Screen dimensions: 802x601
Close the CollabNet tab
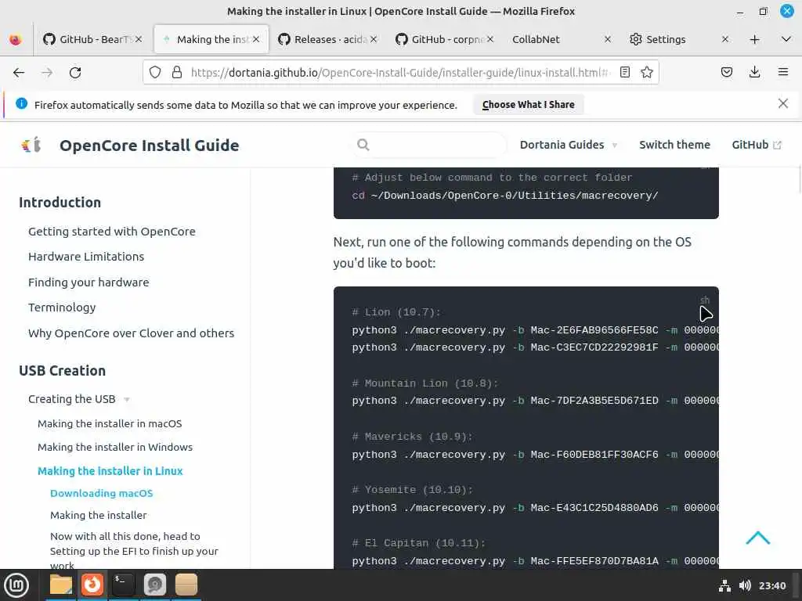(x=607, y=39)
